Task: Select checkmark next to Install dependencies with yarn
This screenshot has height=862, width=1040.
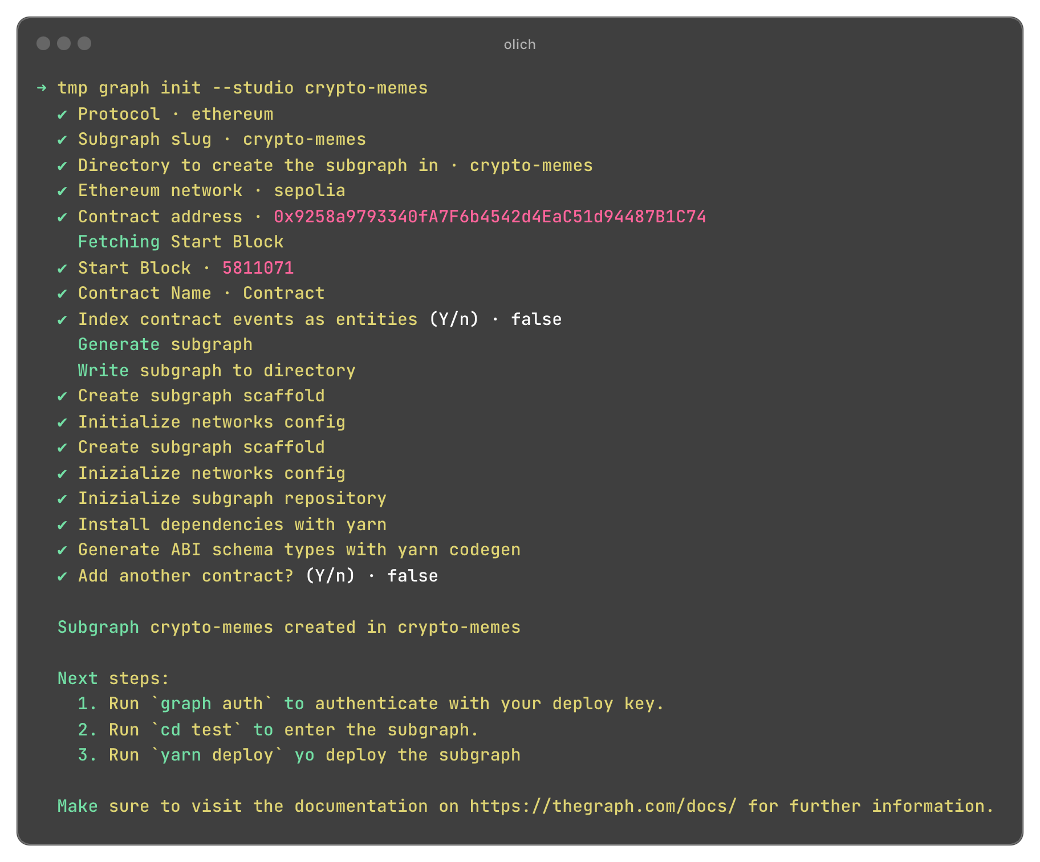Action: coord(62,525)
